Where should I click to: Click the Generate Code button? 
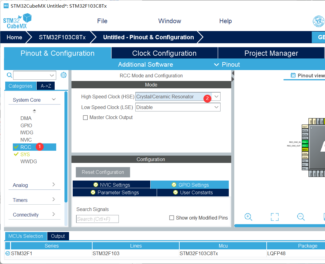click(x=318, y=37)
